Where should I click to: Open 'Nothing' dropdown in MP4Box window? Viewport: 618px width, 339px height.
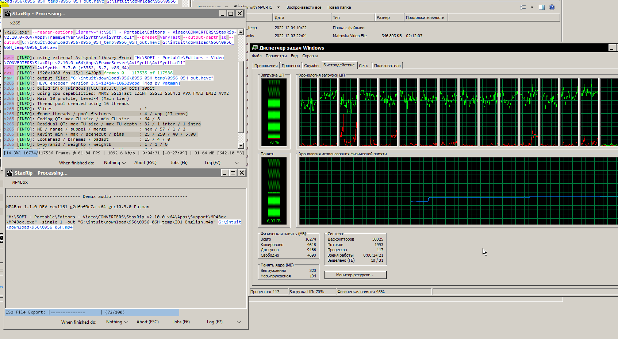[117, 322]
